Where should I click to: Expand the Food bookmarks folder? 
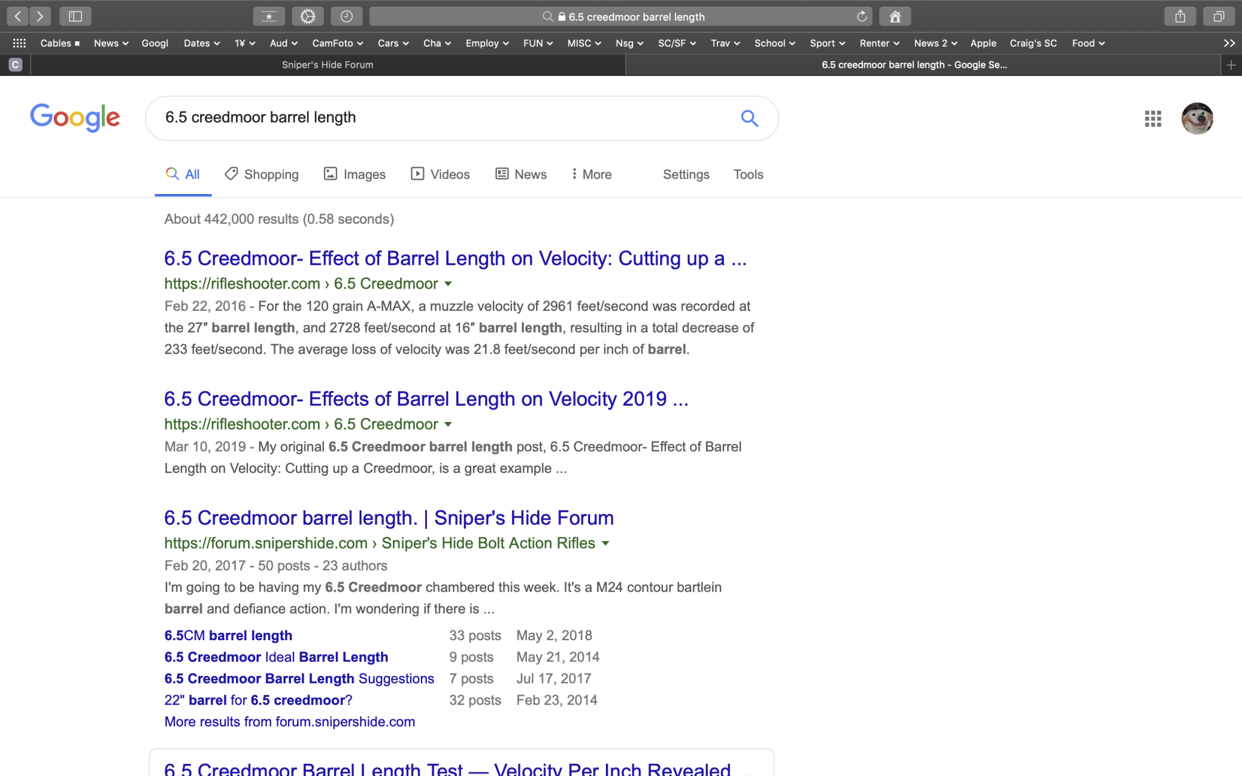point(1088,43)
